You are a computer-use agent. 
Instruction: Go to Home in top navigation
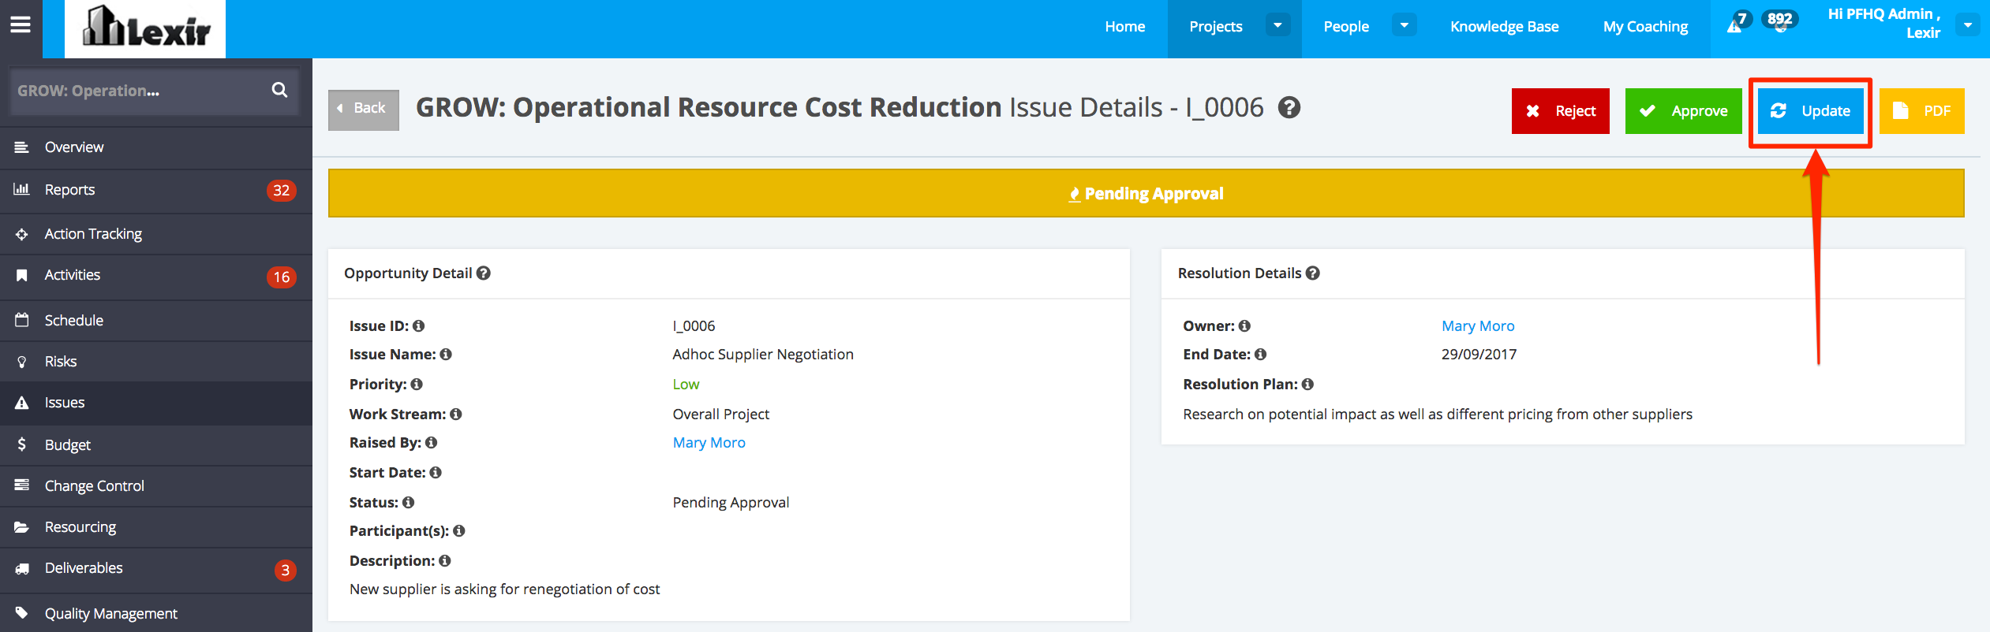[x=1124, y=26]
